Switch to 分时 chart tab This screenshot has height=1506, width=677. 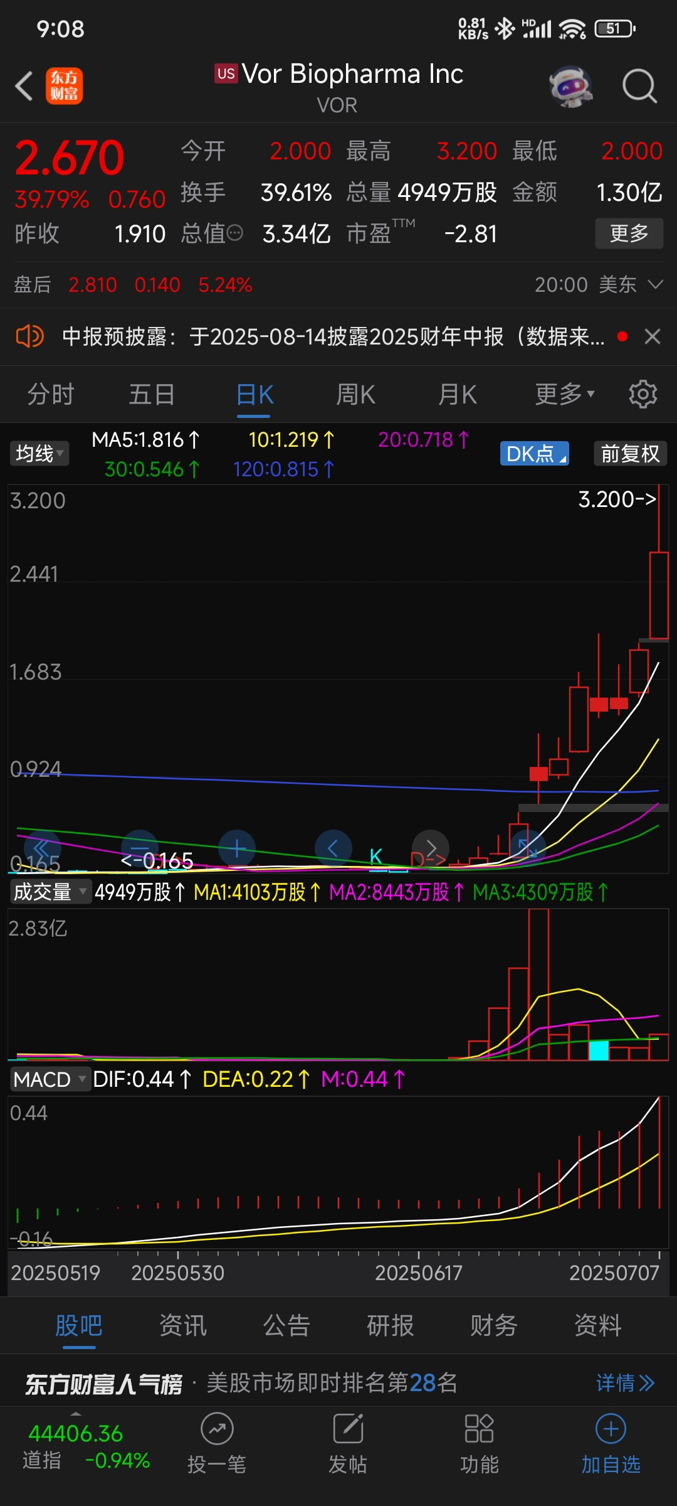click(x=51, y=395)
